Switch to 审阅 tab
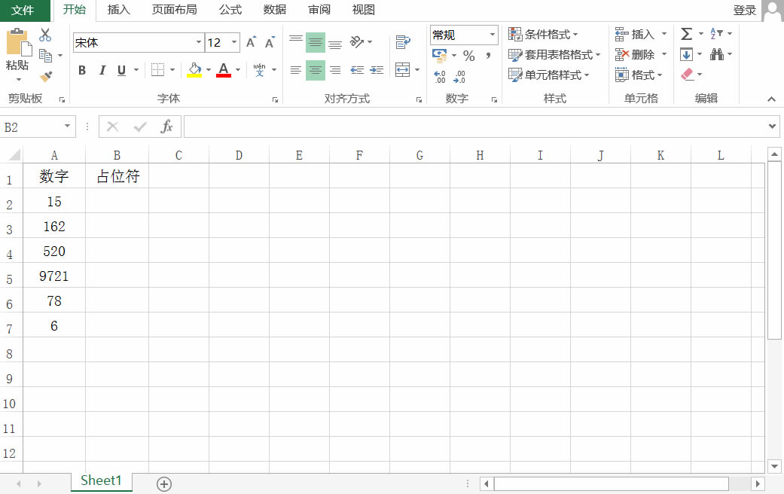 click(x=319, y=10)
